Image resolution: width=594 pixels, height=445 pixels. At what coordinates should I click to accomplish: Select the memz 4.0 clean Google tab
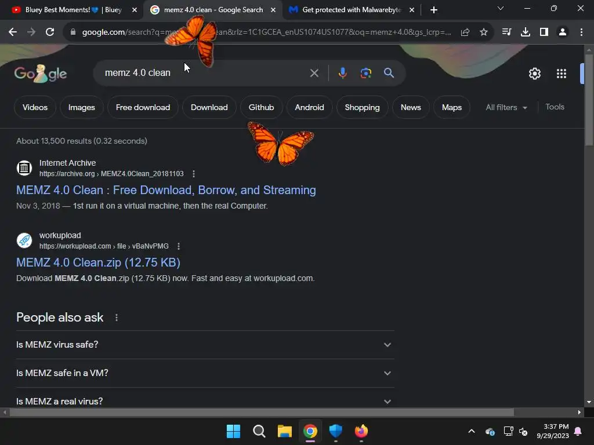pyautogui.click(x=213, y=10)
